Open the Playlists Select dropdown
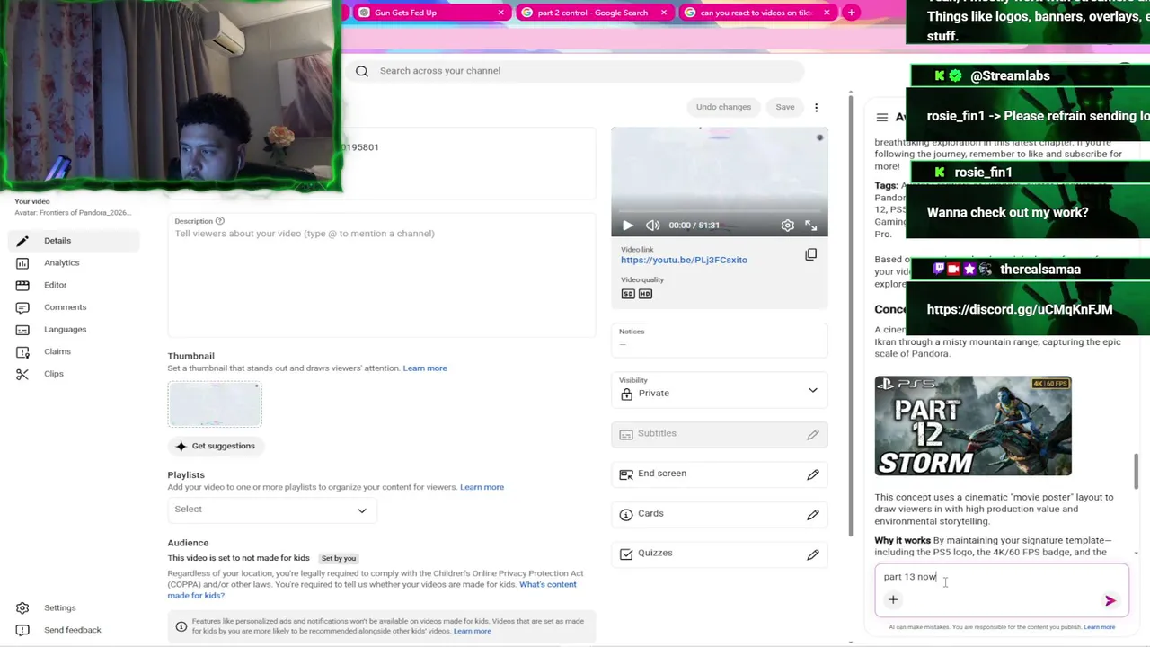The height and width of the screenshot is (647, 1150). pyautogui.click(x=271, y=510)
